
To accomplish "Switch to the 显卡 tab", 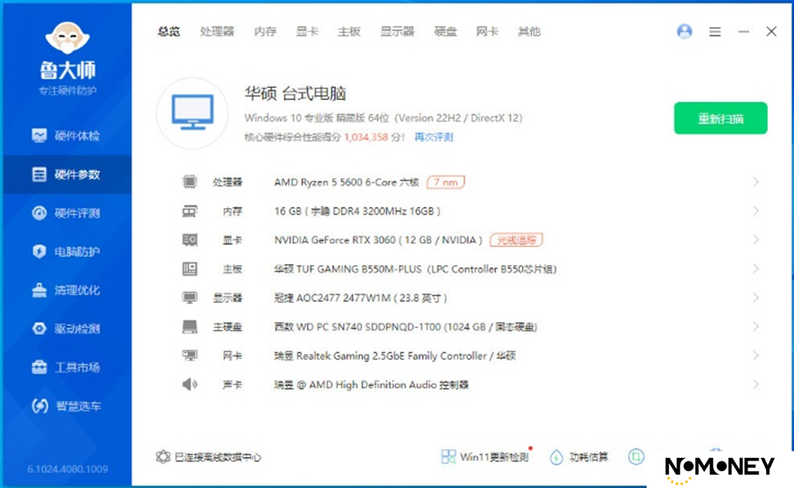I will (x=307, y=32).
